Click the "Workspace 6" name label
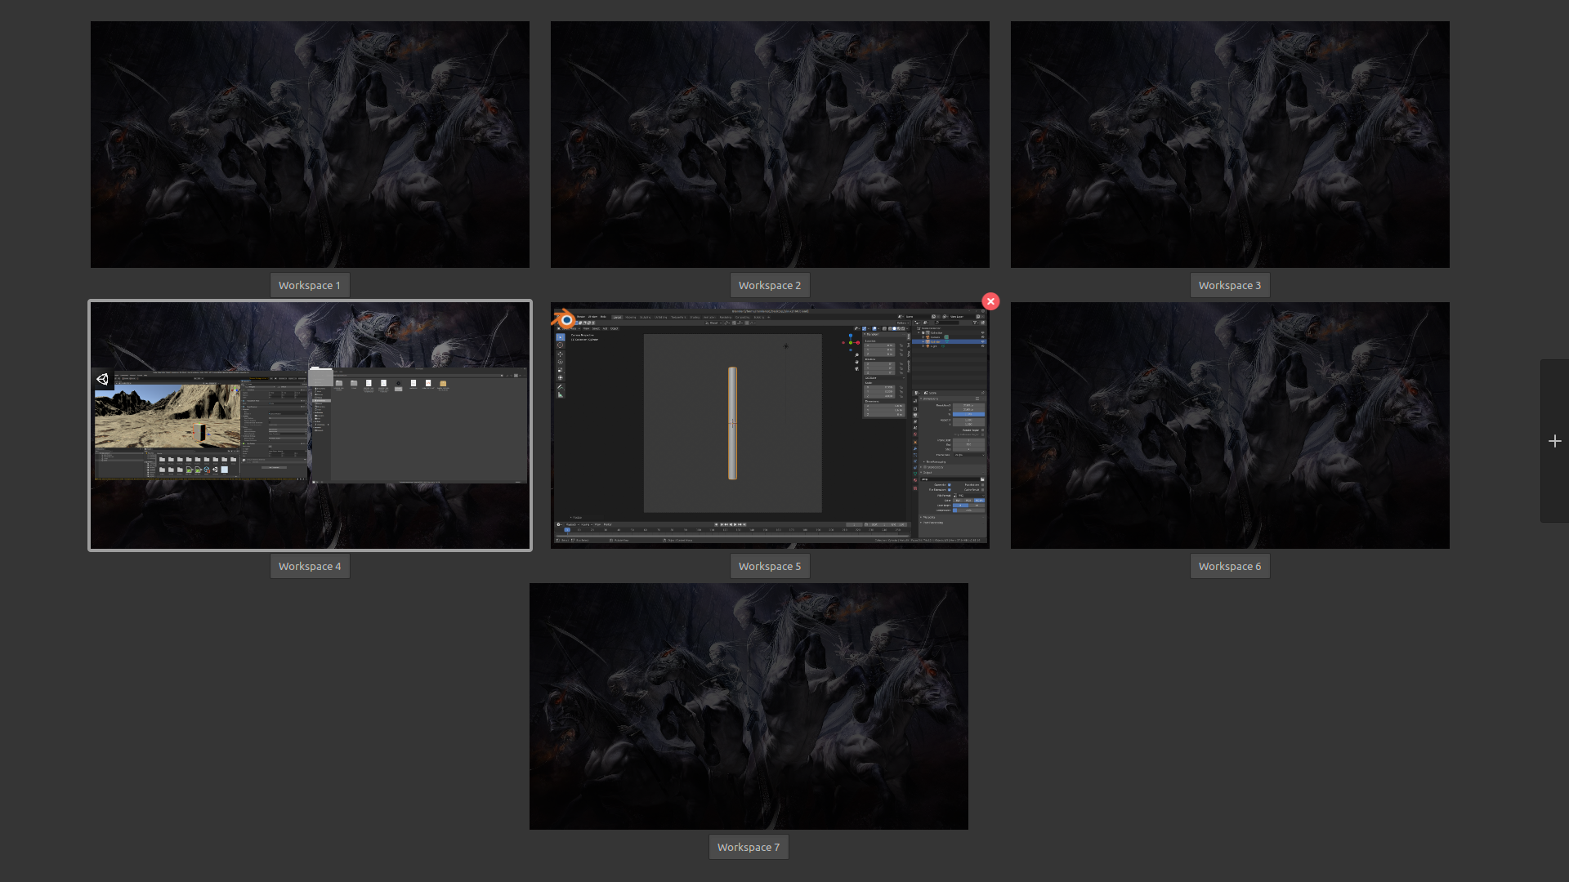The image size is (1569, 882). (1230, 566)
